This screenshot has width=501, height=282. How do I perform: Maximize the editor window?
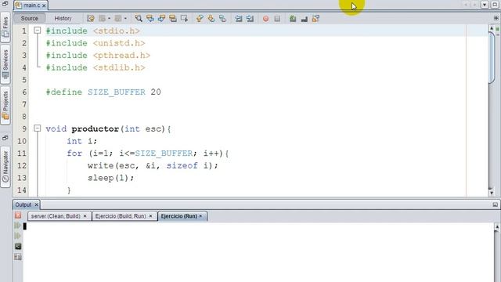(x=495, y=5)
